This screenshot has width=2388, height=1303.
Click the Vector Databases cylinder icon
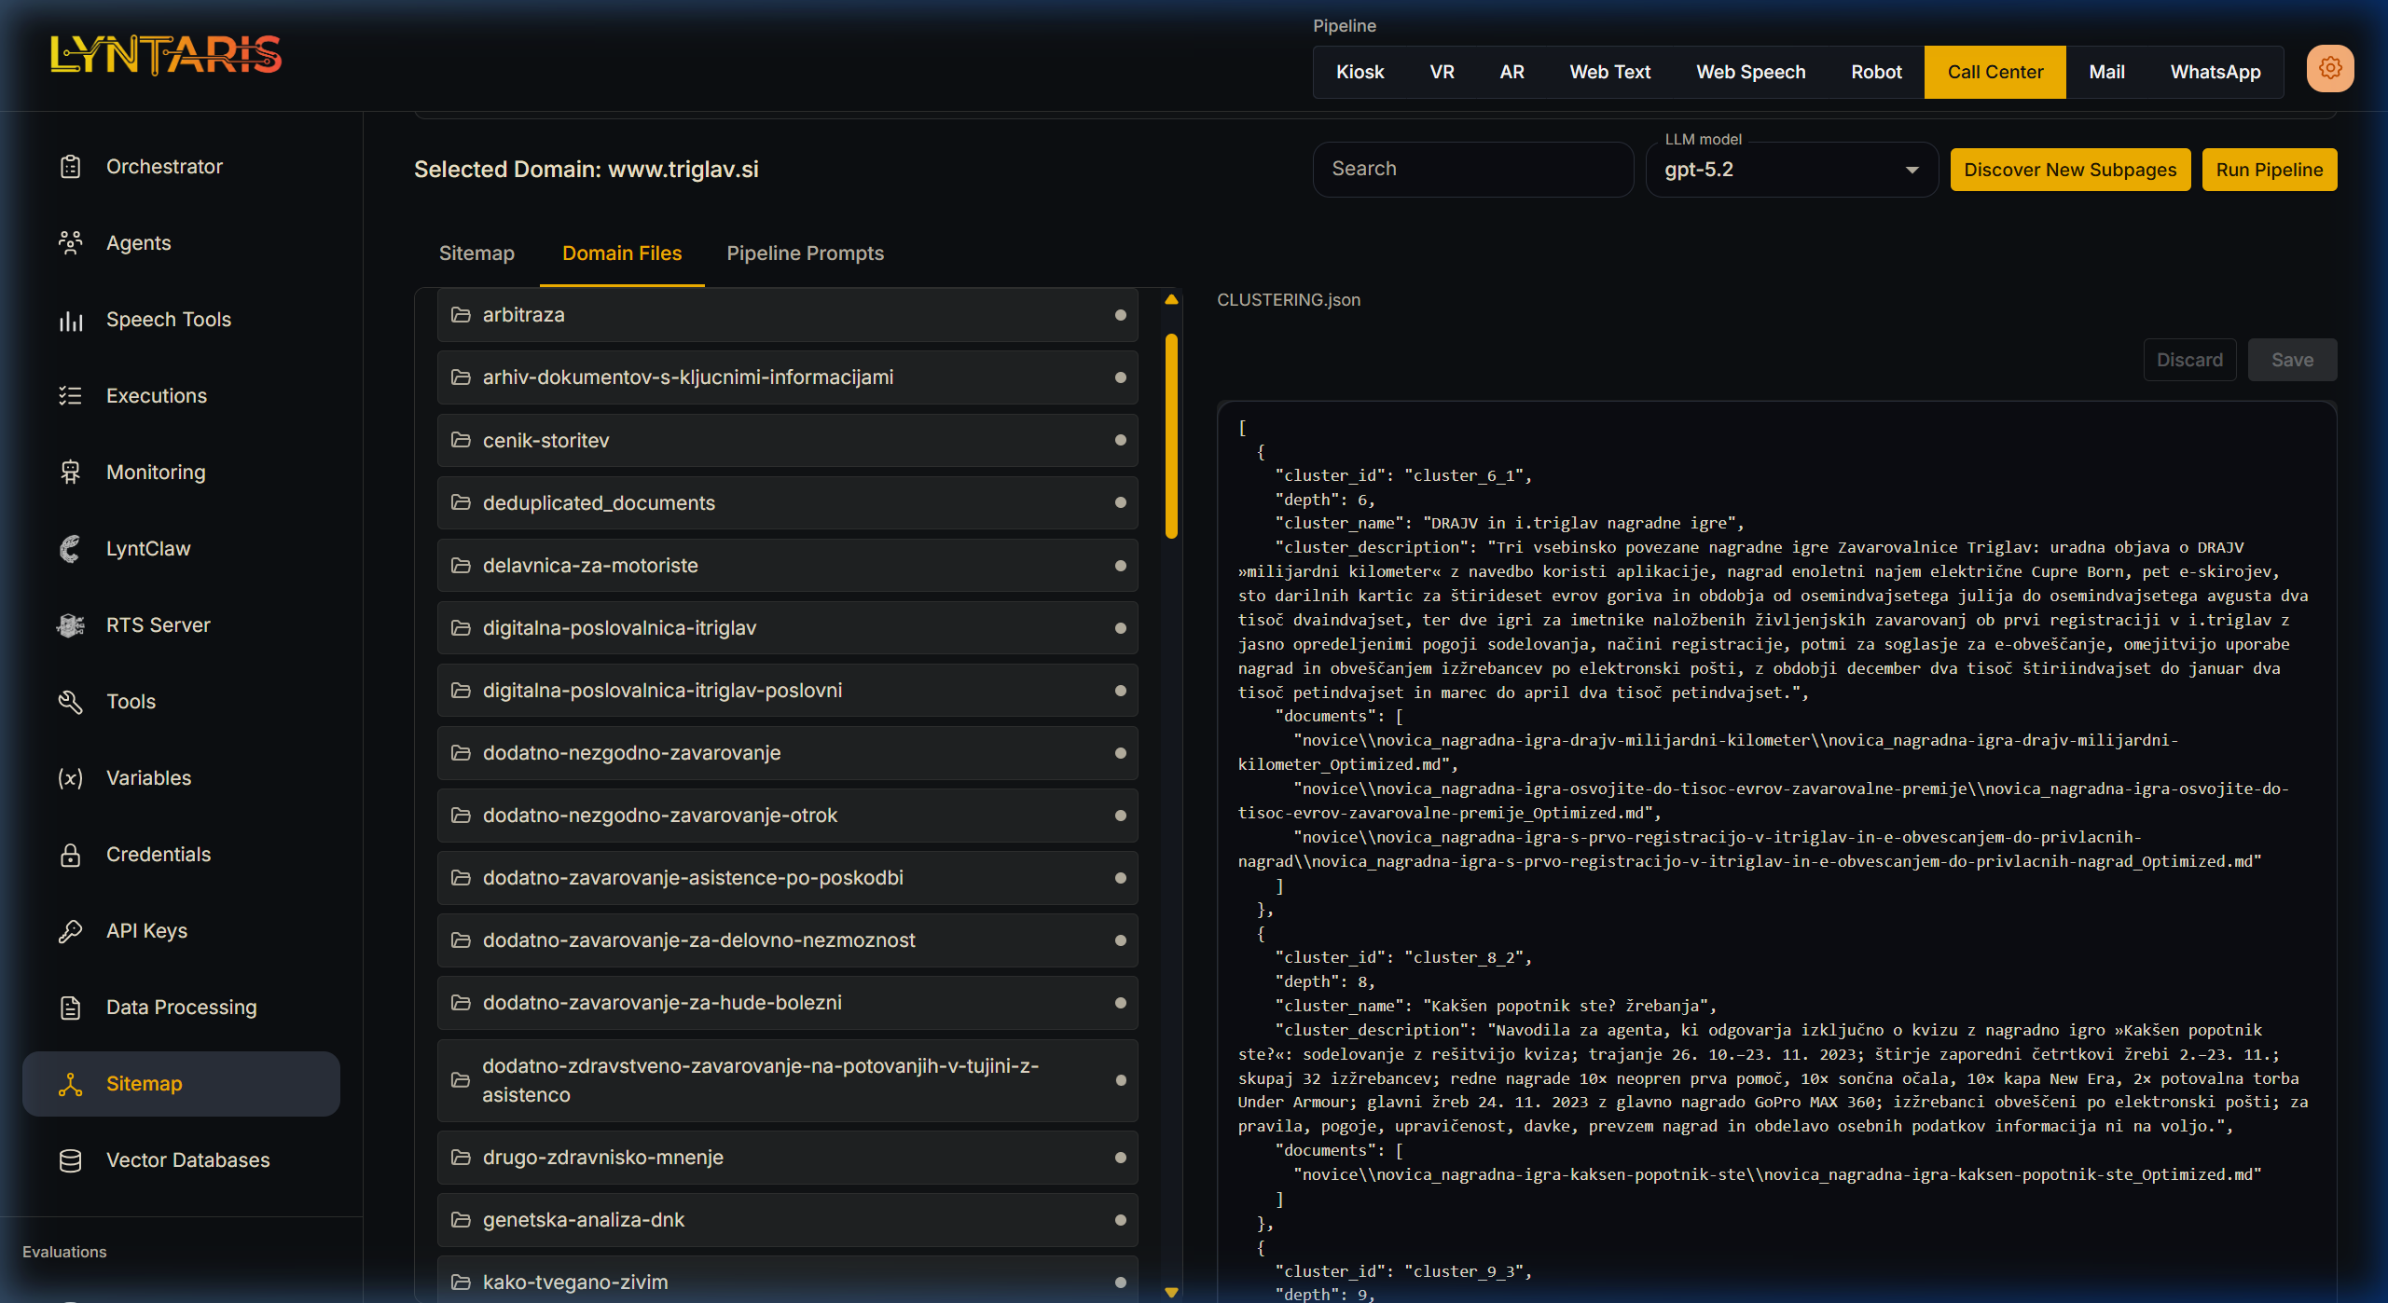(71, 1160)
